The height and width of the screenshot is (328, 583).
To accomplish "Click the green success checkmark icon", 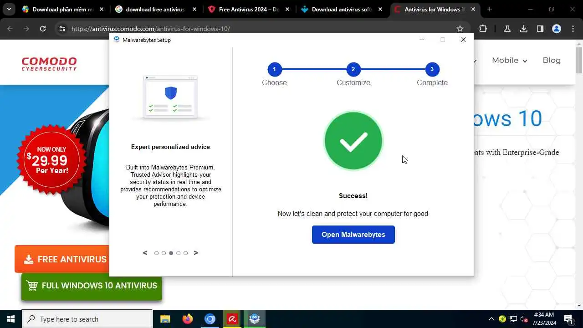I will pyautogui.click(x=353, y=141).
